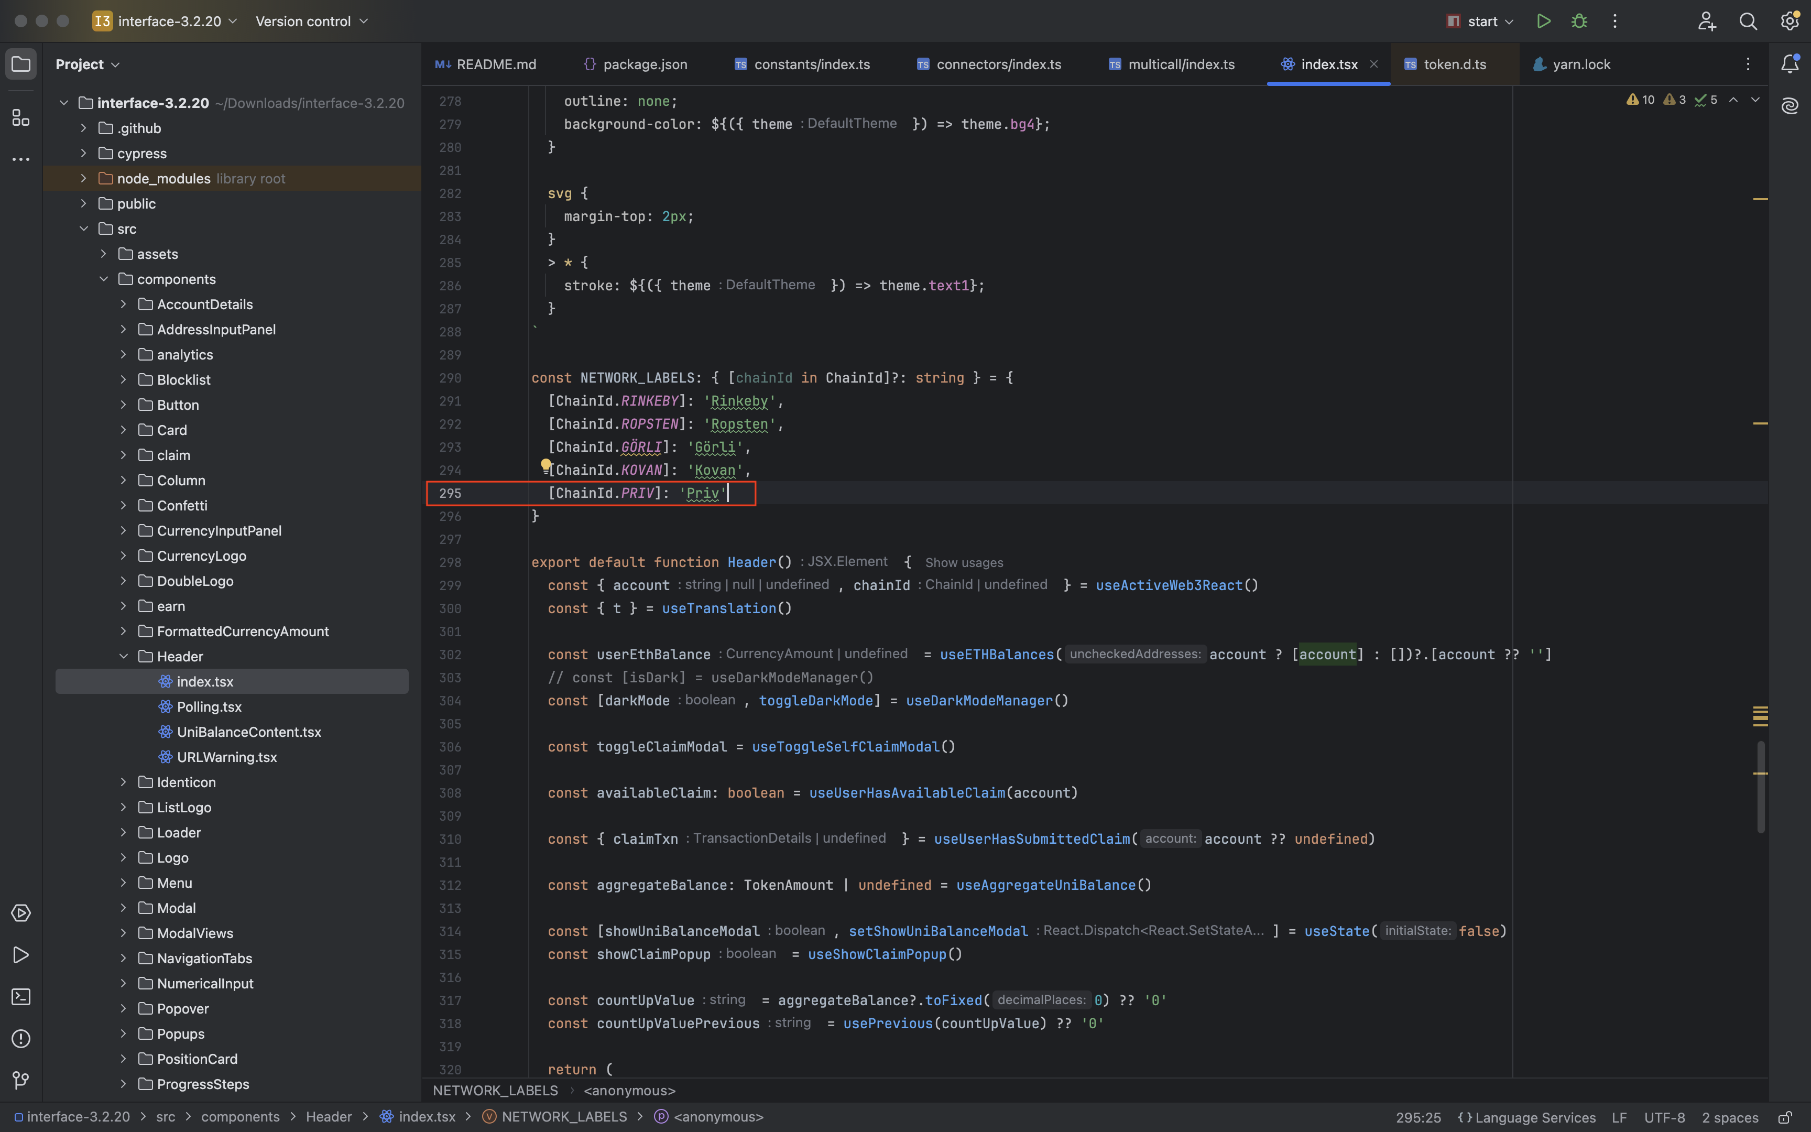Open Polling.tsx file in tree

[x=209, y=707]
